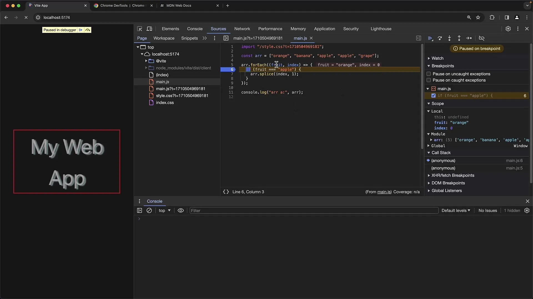Select the main.js:5 call stack frame
The image size is (533, 299).
click(477, 168)
